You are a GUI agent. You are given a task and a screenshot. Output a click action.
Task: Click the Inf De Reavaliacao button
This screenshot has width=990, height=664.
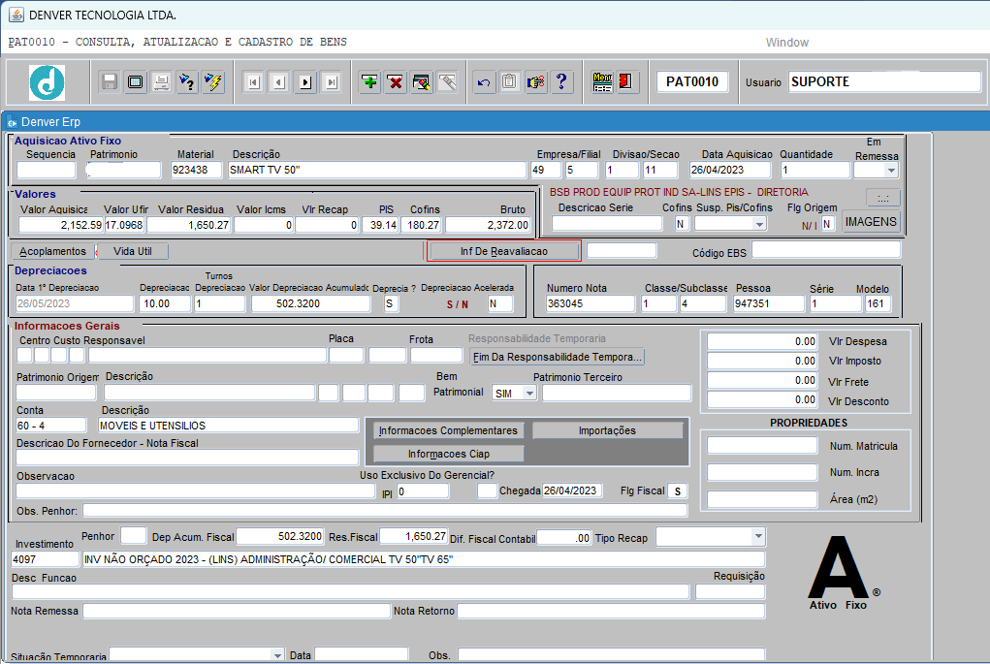(x=503, y=251)
